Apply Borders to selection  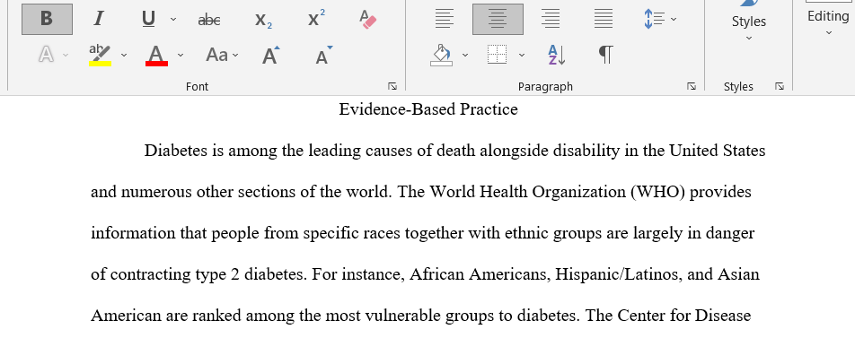click(x=498, y=55)
